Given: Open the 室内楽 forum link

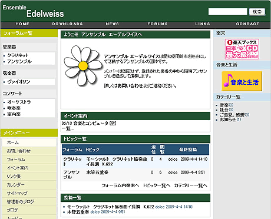Looking at the screenshot, I should [14, 114].
